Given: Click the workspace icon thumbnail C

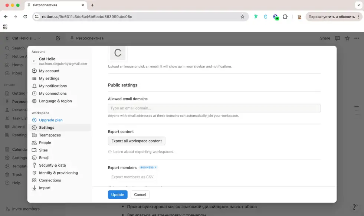Looking at the screenshot, I should (118, 53).
